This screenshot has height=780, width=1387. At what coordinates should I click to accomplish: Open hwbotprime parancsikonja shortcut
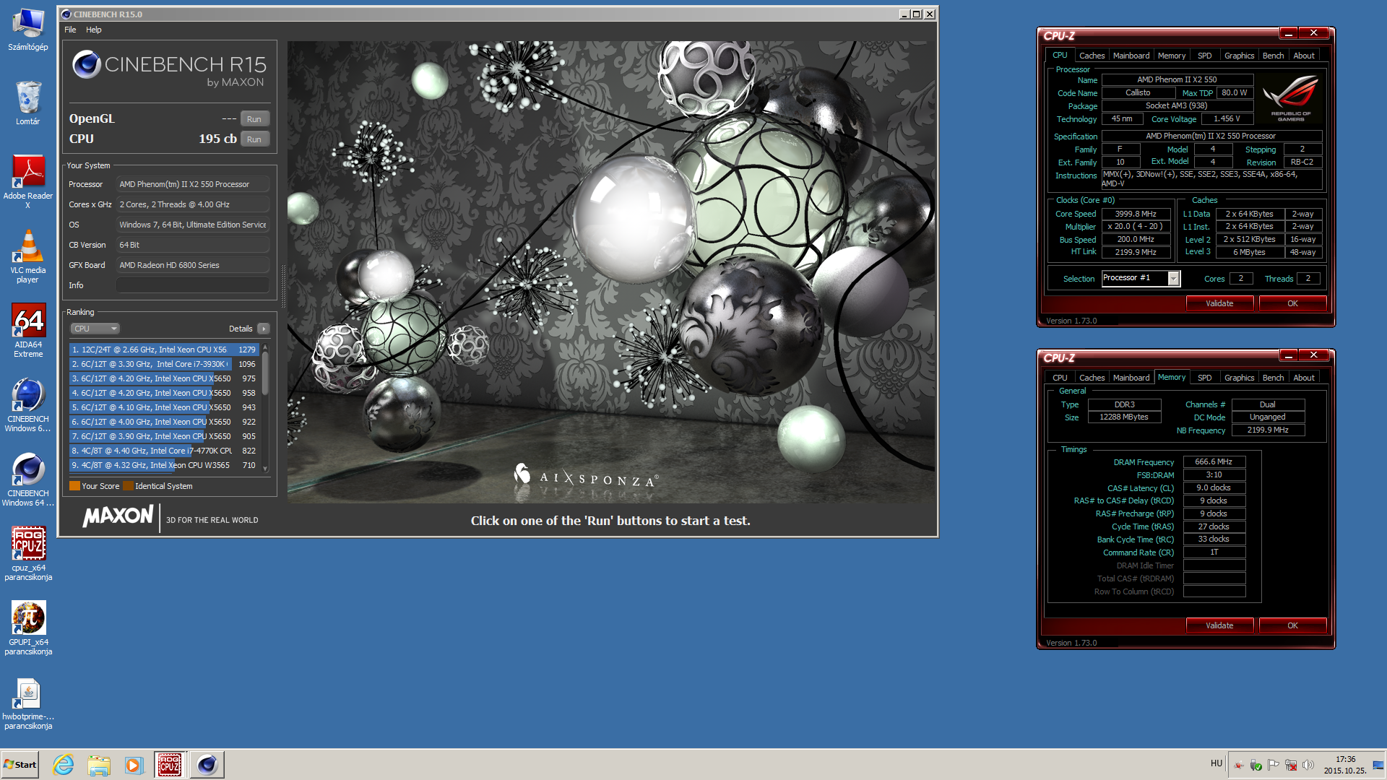tap(28, 703)
